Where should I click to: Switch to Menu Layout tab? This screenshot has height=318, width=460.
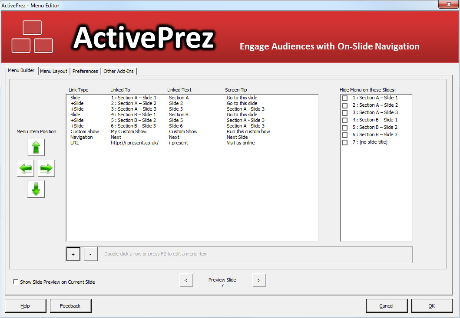[54, 71]
